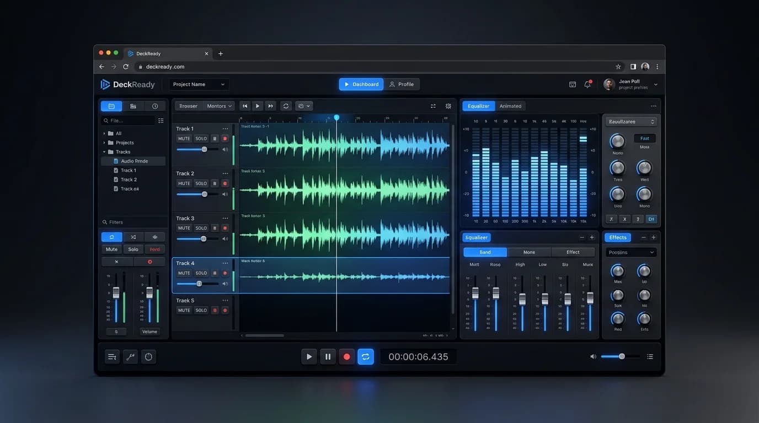This screenshot has width=759, height=423.
Task: Open the clock/history panel in the sidebar
Action: tap(154, 105)
